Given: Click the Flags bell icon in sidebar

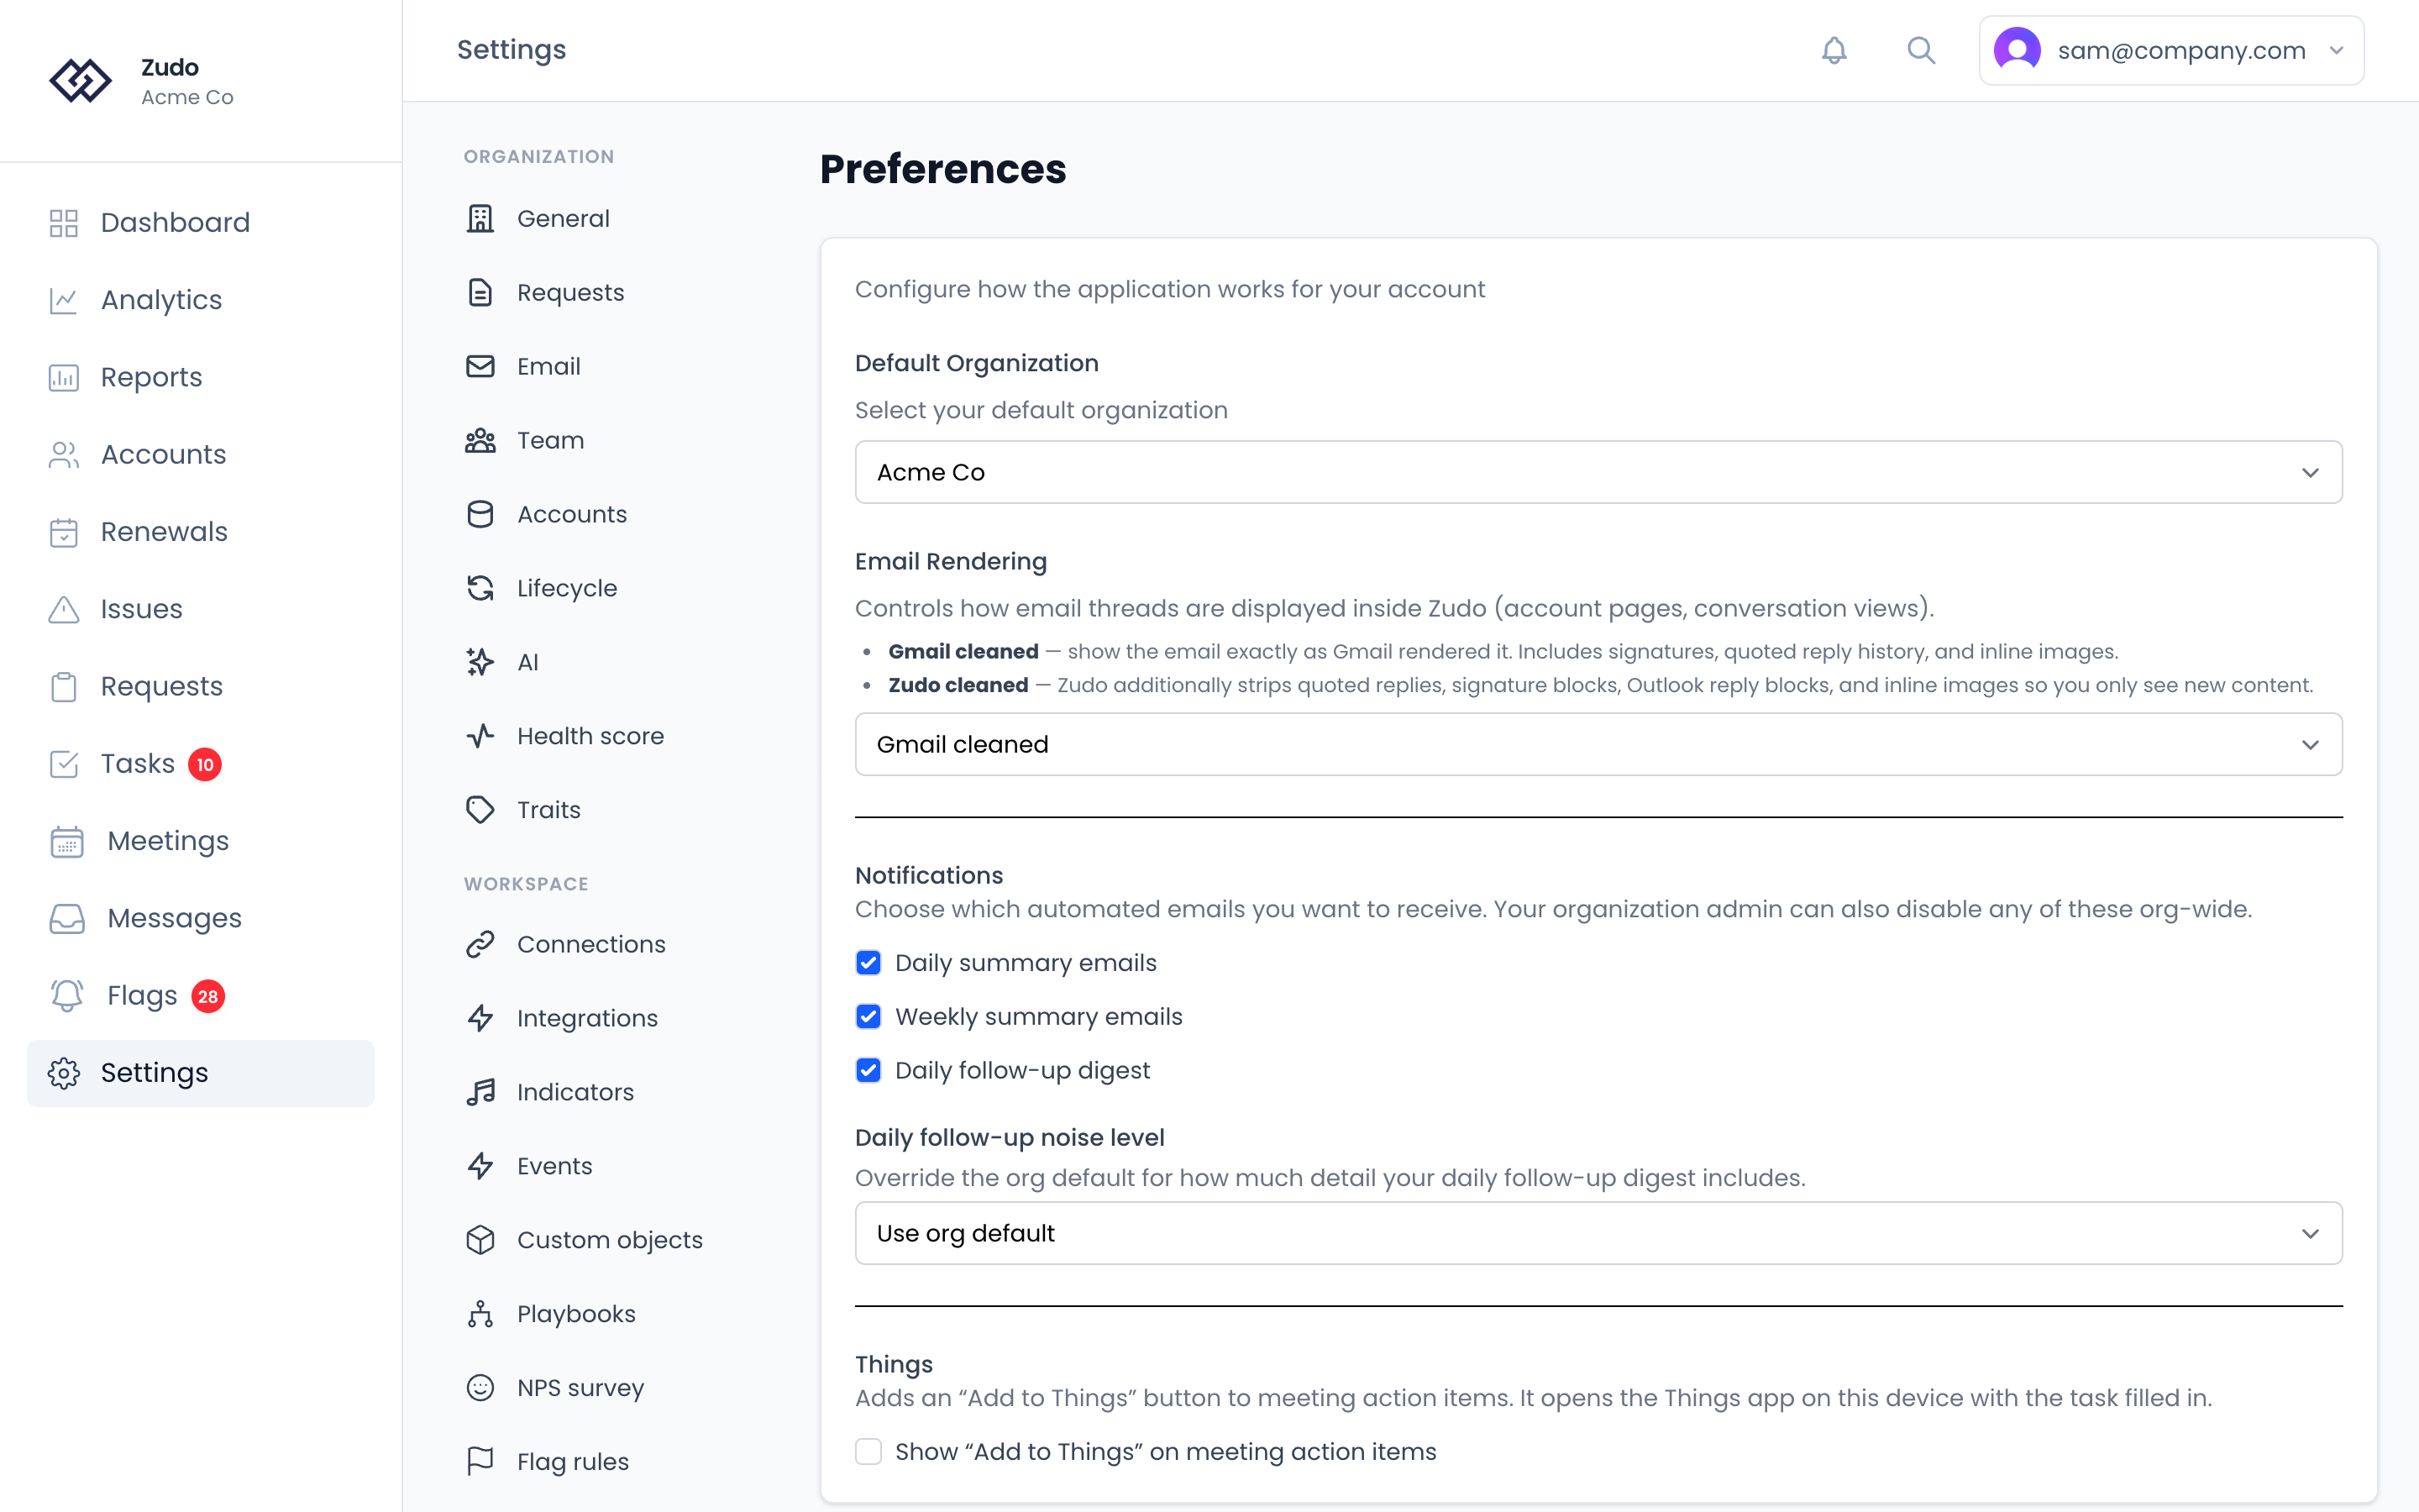Looking at the screenshot, I should point(67,995).
